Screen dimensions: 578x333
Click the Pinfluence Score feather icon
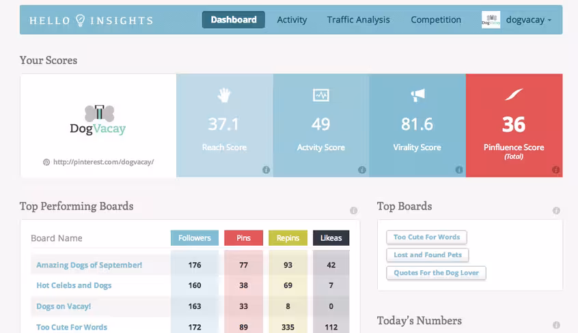(x=514, y=94)
